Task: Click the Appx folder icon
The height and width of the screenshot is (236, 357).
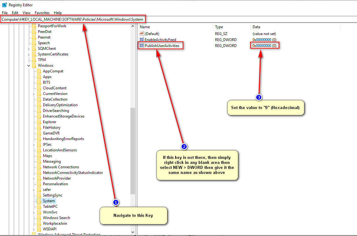Action: point(39,77)
